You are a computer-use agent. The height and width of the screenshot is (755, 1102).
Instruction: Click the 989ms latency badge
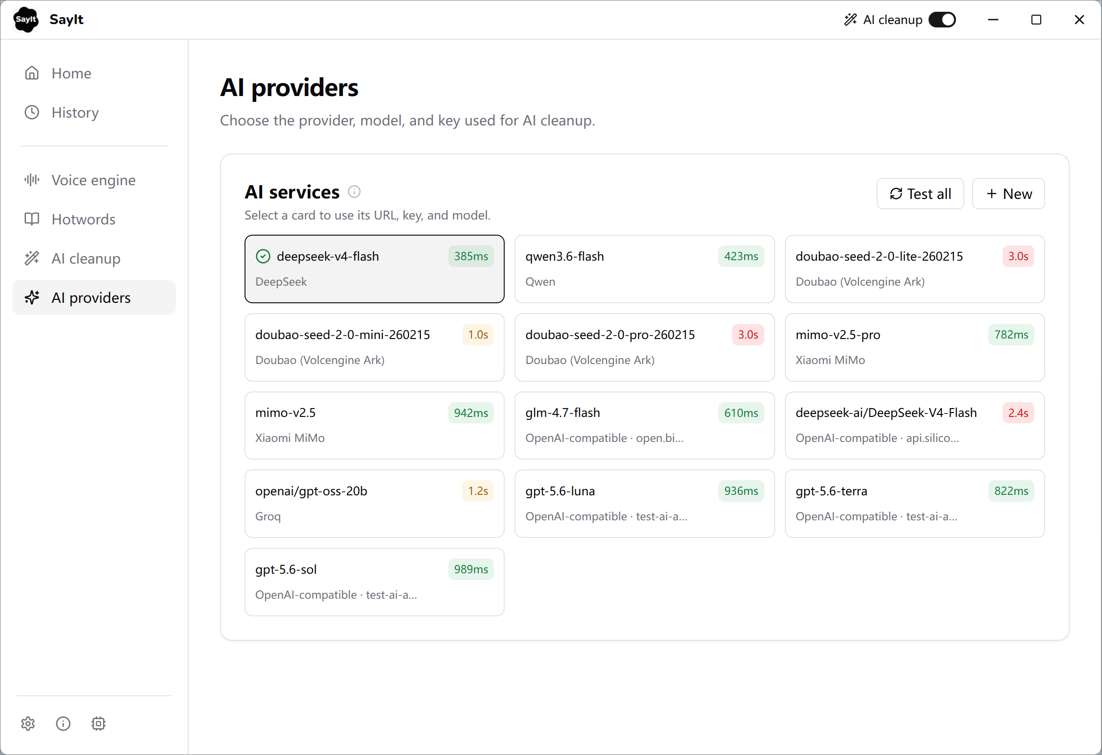click(471, 569)
